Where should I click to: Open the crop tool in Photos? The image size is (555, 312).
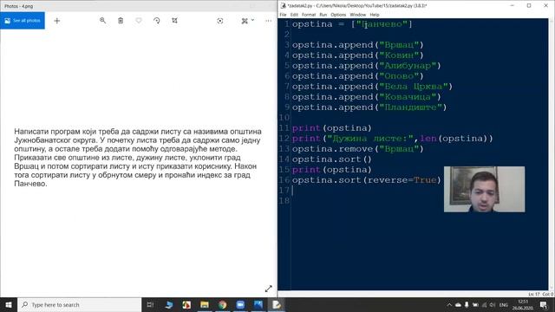coord(174,21)
